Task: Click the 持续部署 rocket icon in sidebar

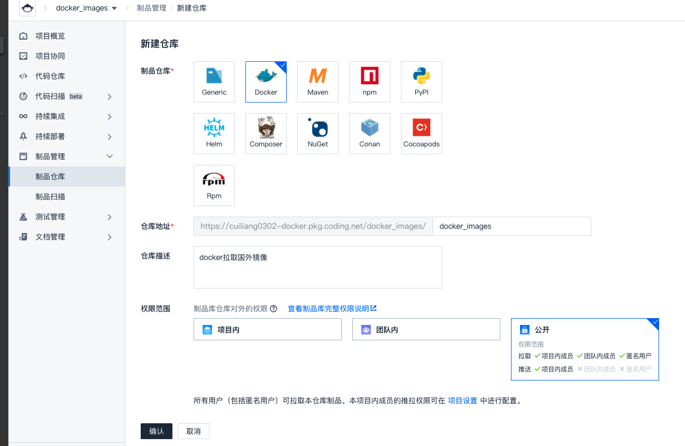Action: tap(23, 136)
